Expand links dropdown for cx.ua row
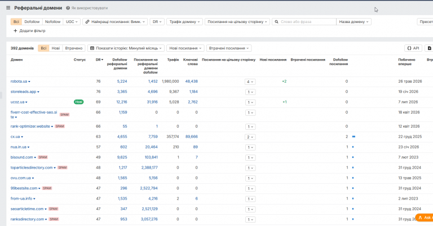 pos(250,137)
